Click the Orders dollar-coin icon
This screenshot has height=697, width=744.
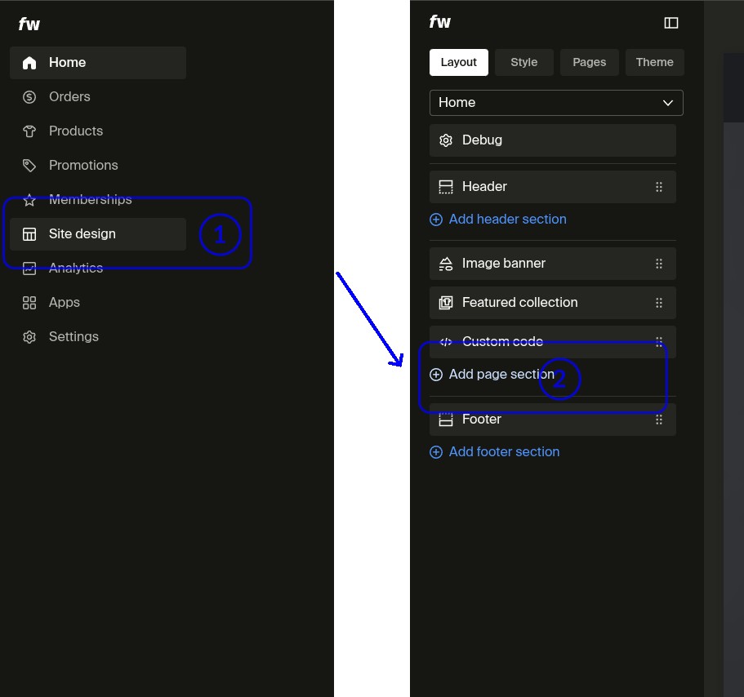29,97
